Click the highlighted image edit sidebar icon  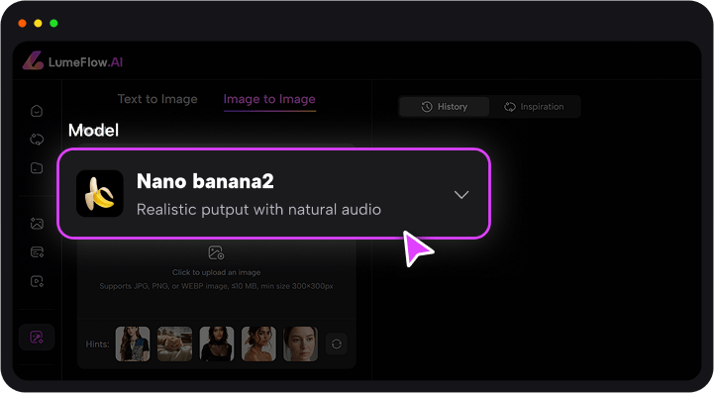tap(37, 337)
